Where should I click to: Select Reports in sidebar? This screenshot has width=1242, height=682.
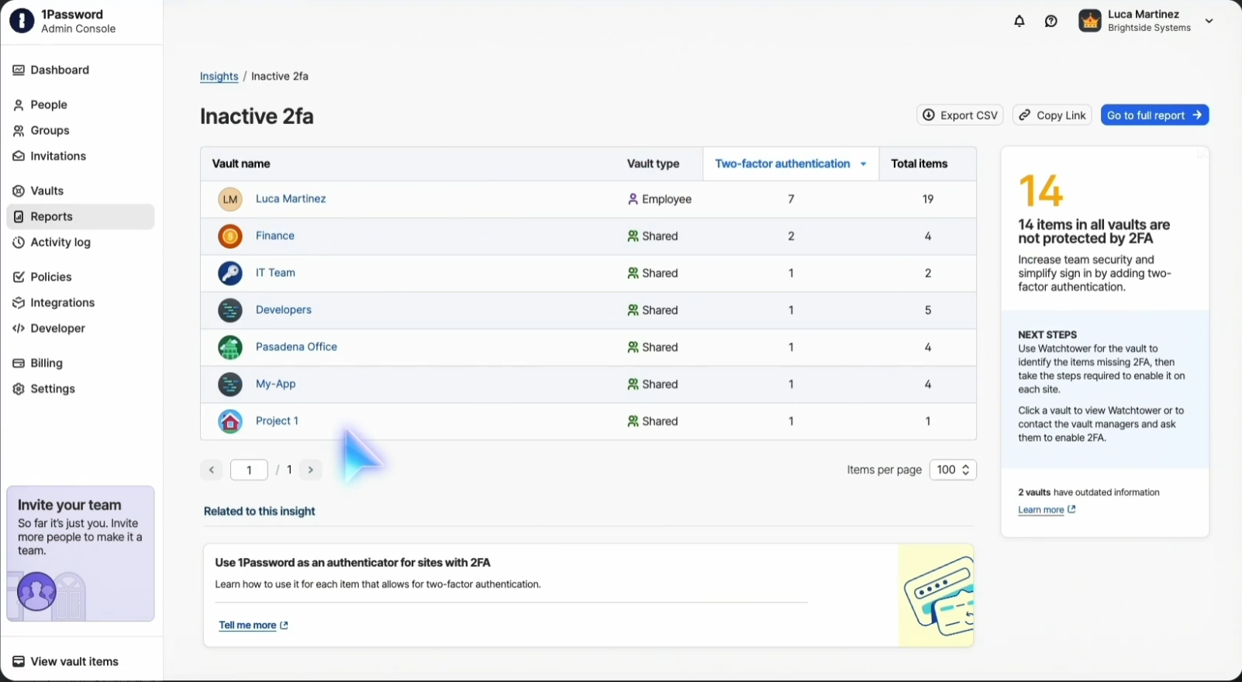[81, 216]
